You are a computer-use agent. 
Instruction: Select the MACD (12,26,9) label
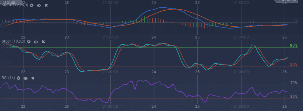pyautogui.click(x=15, y=5)
